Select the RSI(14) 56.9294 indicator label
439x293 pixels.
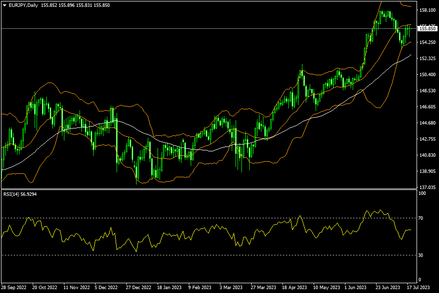pos(20,194)
